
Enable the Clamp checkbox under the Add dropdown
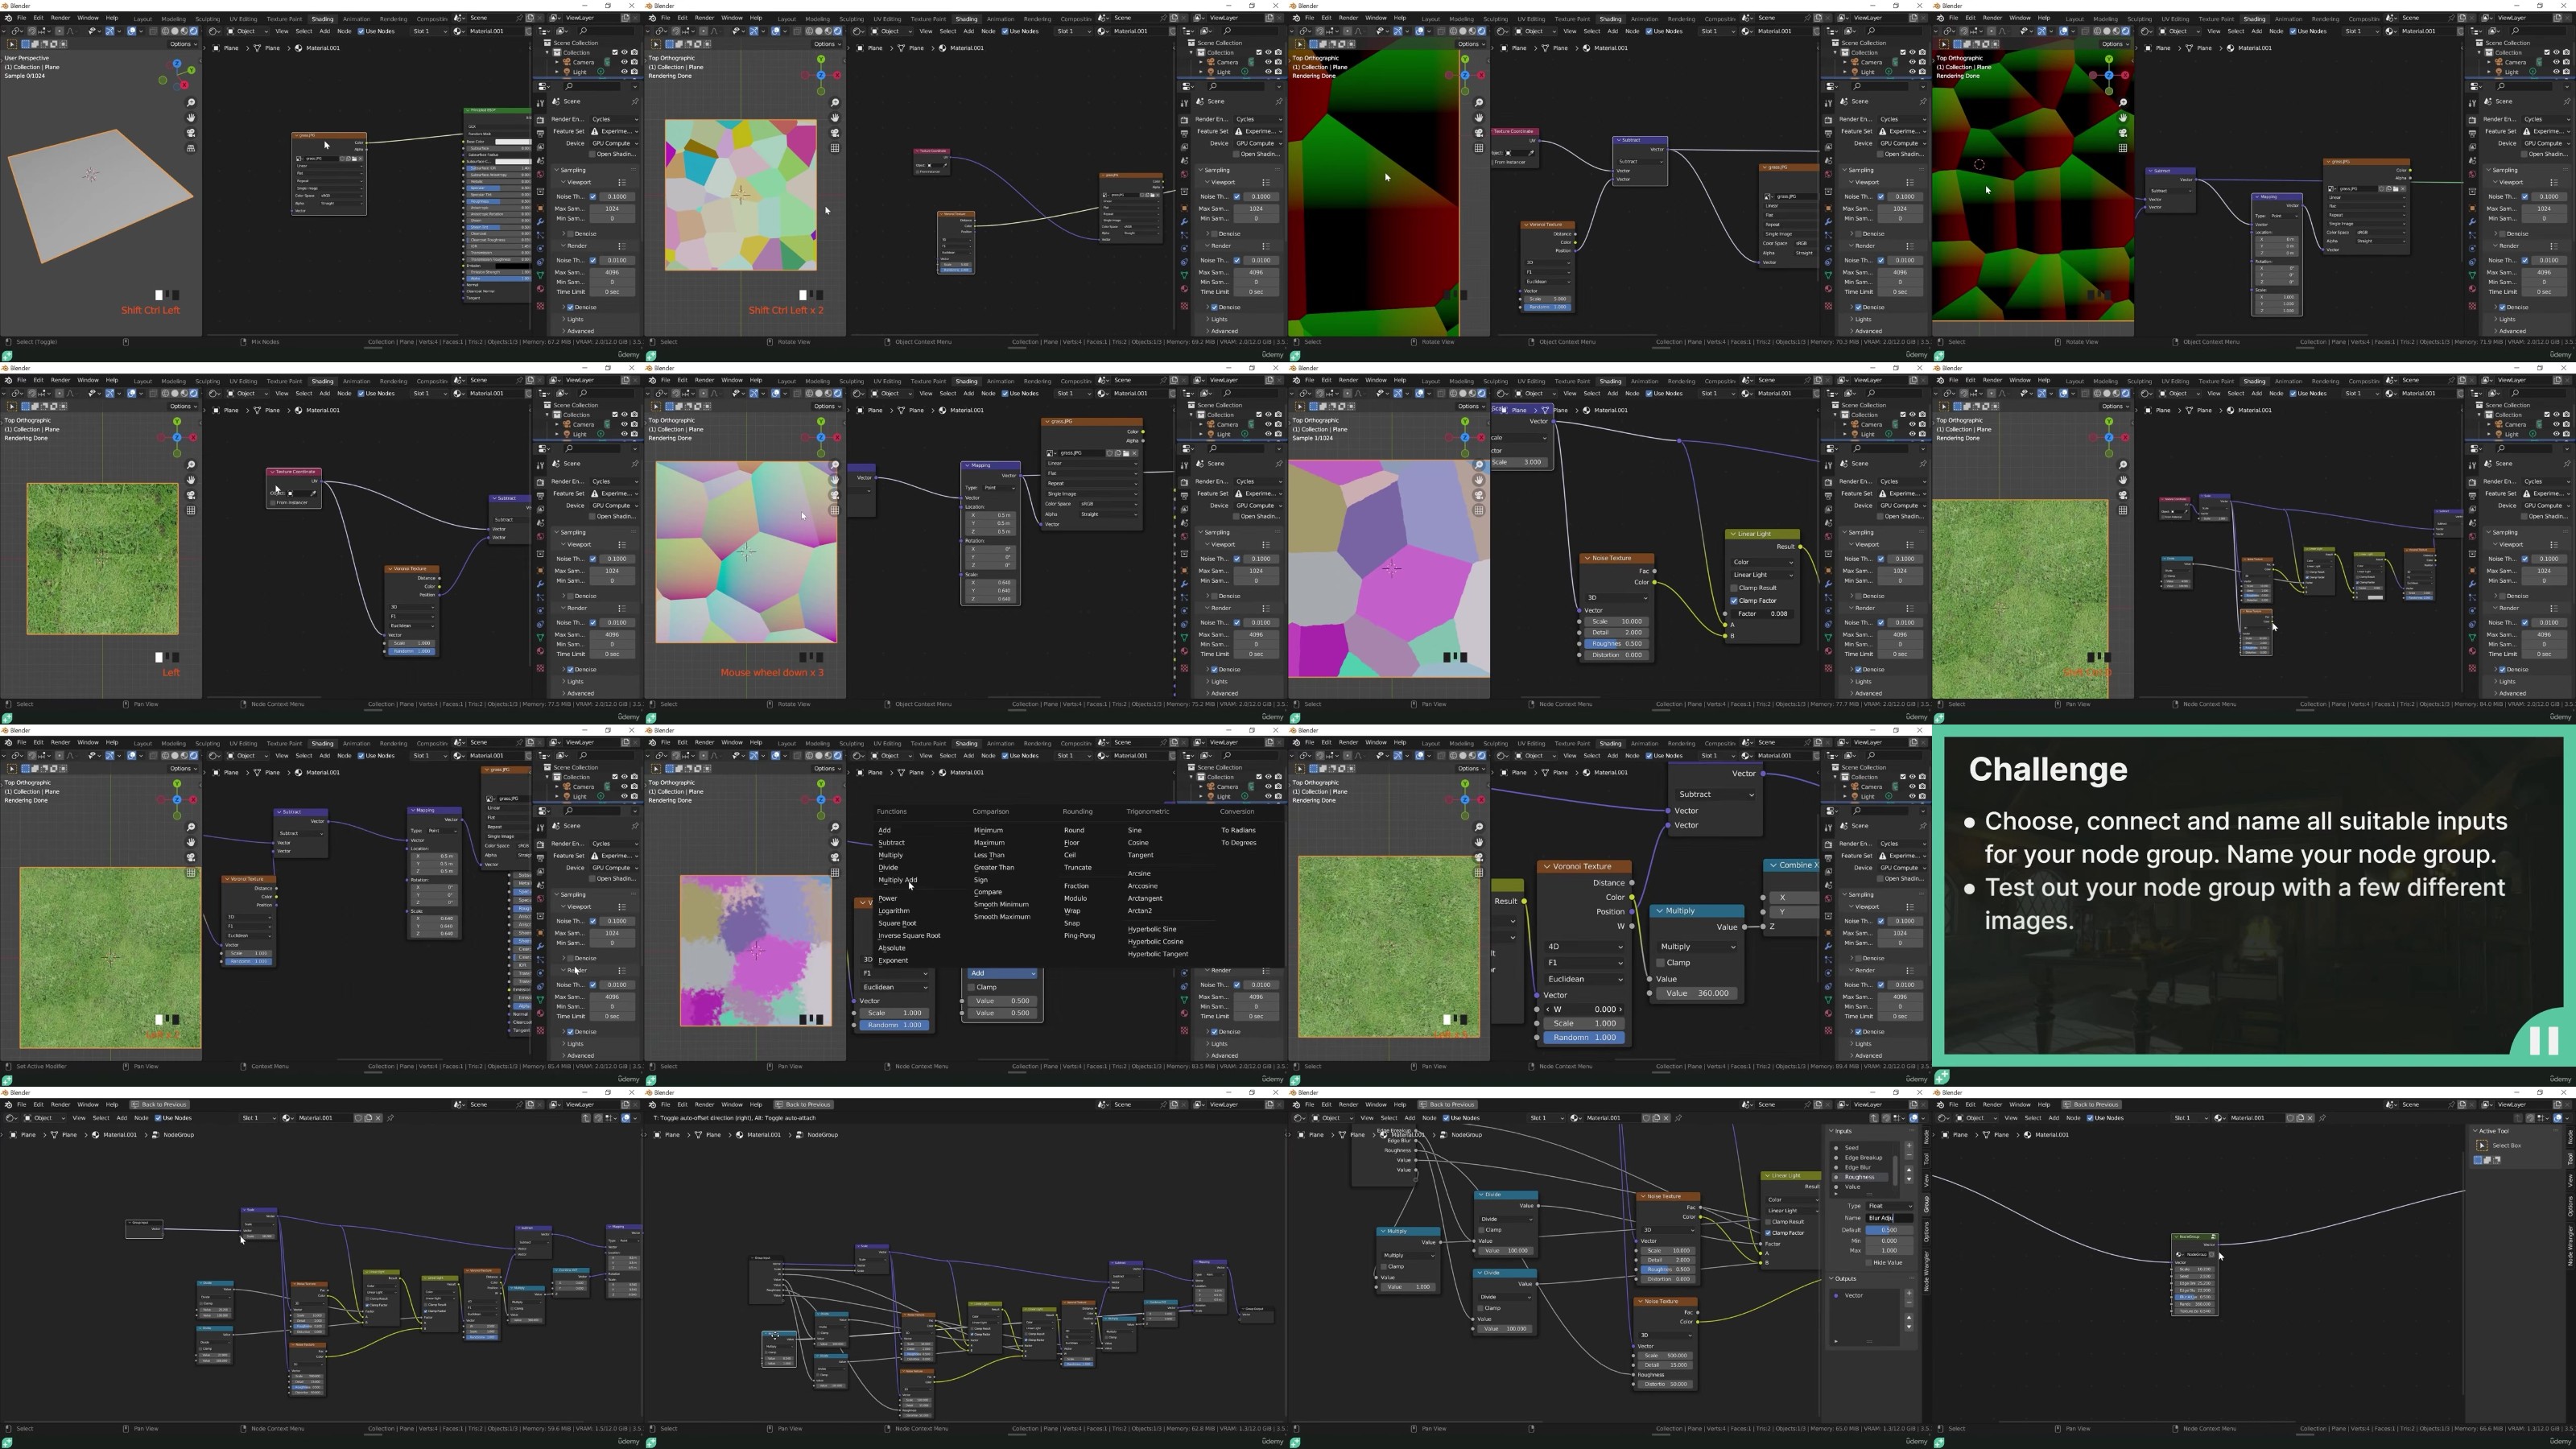pos(971,987)
